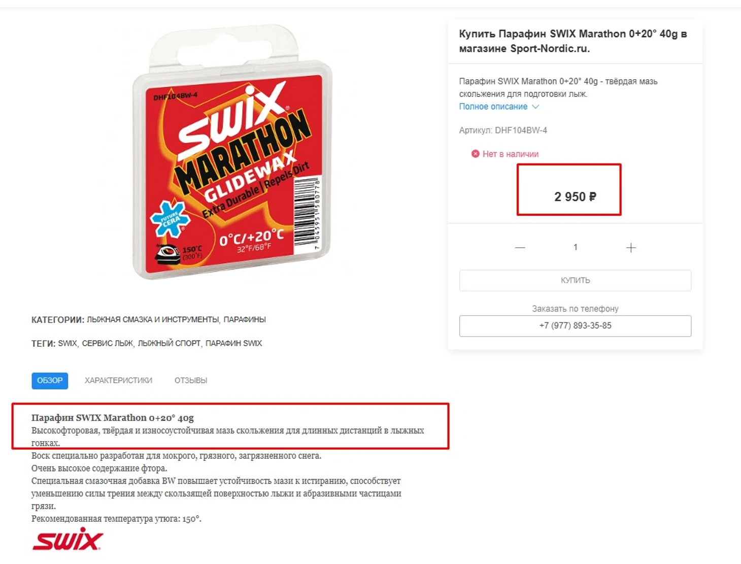Click the red out-of-stock cross icon
Image resolution: width=741 pixels, height=564 pixels.
point(476,154)
